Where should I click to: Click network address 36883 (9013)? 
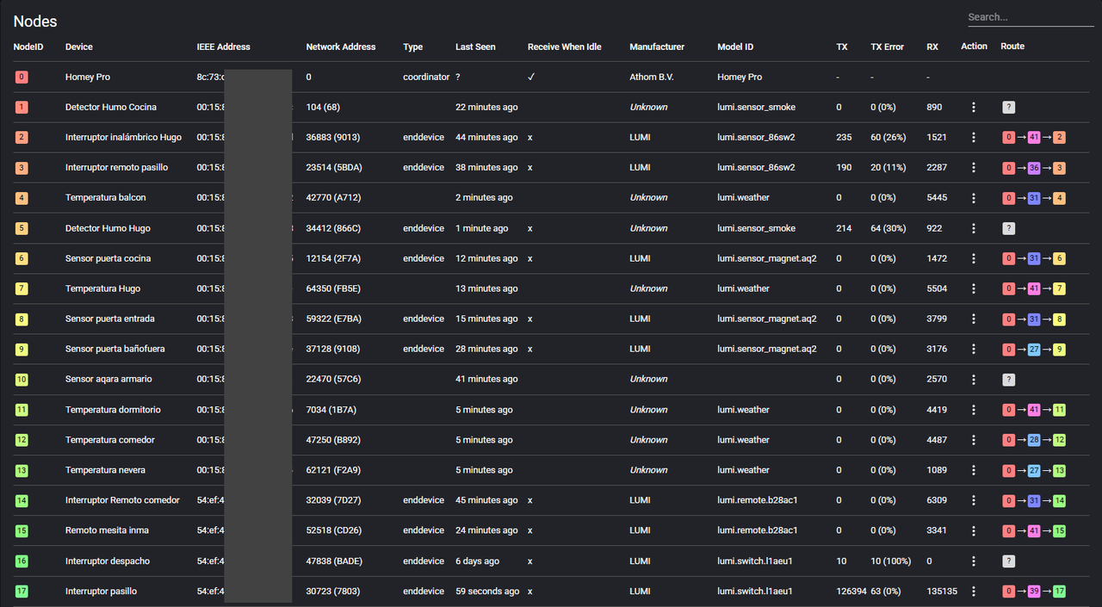pyautogui.click(x=333, y=138)
